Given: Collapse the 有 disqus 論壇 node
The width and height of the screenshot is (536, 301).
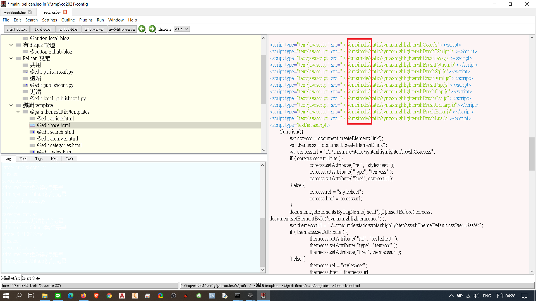Looking at the screenshot, I should tap(11, 45).
